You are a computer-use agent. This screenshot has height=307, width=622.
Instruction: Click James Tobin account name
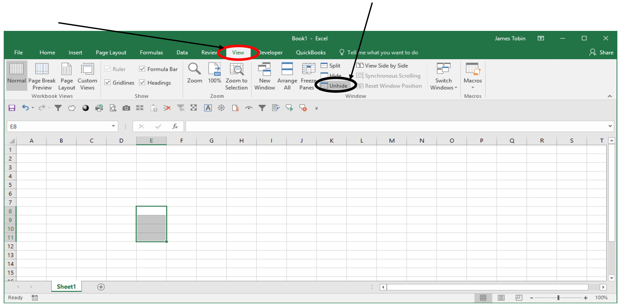click(x=510, y=38)
